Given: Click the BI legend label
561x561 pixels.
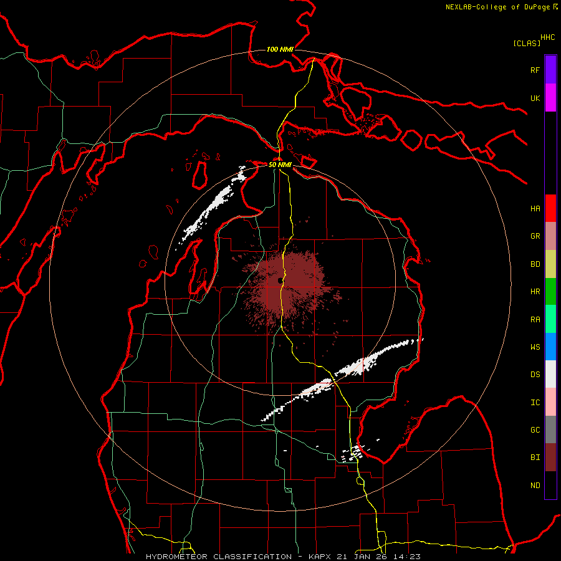Looking at the screenshot, I should (535, 458).
